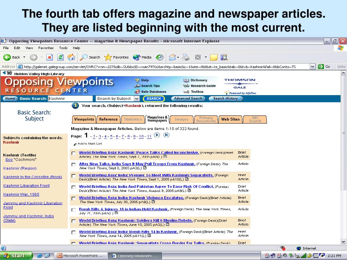Check box for Peace Talks Called Inconclusive
This screenshot has width=347, height=260.
click(74, 153)
